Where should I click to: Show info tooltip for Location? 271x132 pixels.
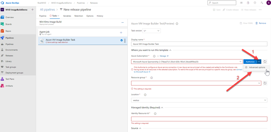[x=145, y=95]
